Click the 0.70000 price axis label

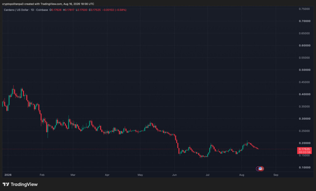click(x=304, y=21)
